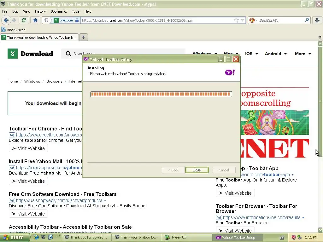The height and width of the screenshot is (242, 323).
Task: Open the Help menu
Action: point(88,11)
